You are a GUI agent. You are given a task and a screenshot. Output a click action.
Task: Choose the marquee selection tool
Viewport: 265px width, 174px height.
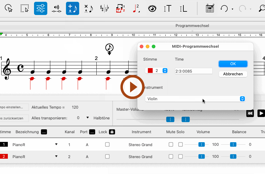[x=25, y=8]
